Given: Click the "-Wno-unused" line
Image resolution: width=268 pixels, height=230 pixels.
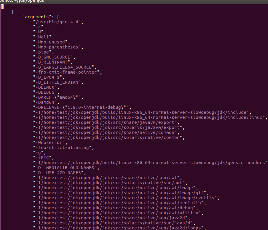Looking at the screenshot, I should tap(52, 42).
